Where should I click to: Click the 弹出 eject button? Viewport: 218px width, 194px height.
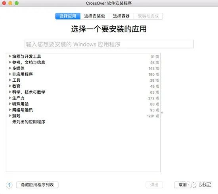(x=154, y=185)
